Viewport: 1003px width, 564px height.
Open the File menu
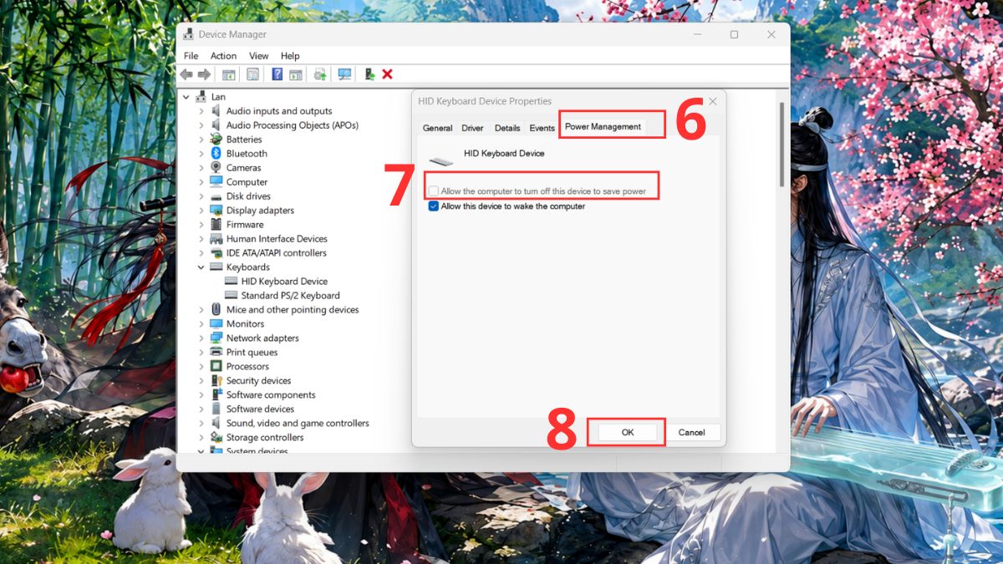click(x=191, y=56)
